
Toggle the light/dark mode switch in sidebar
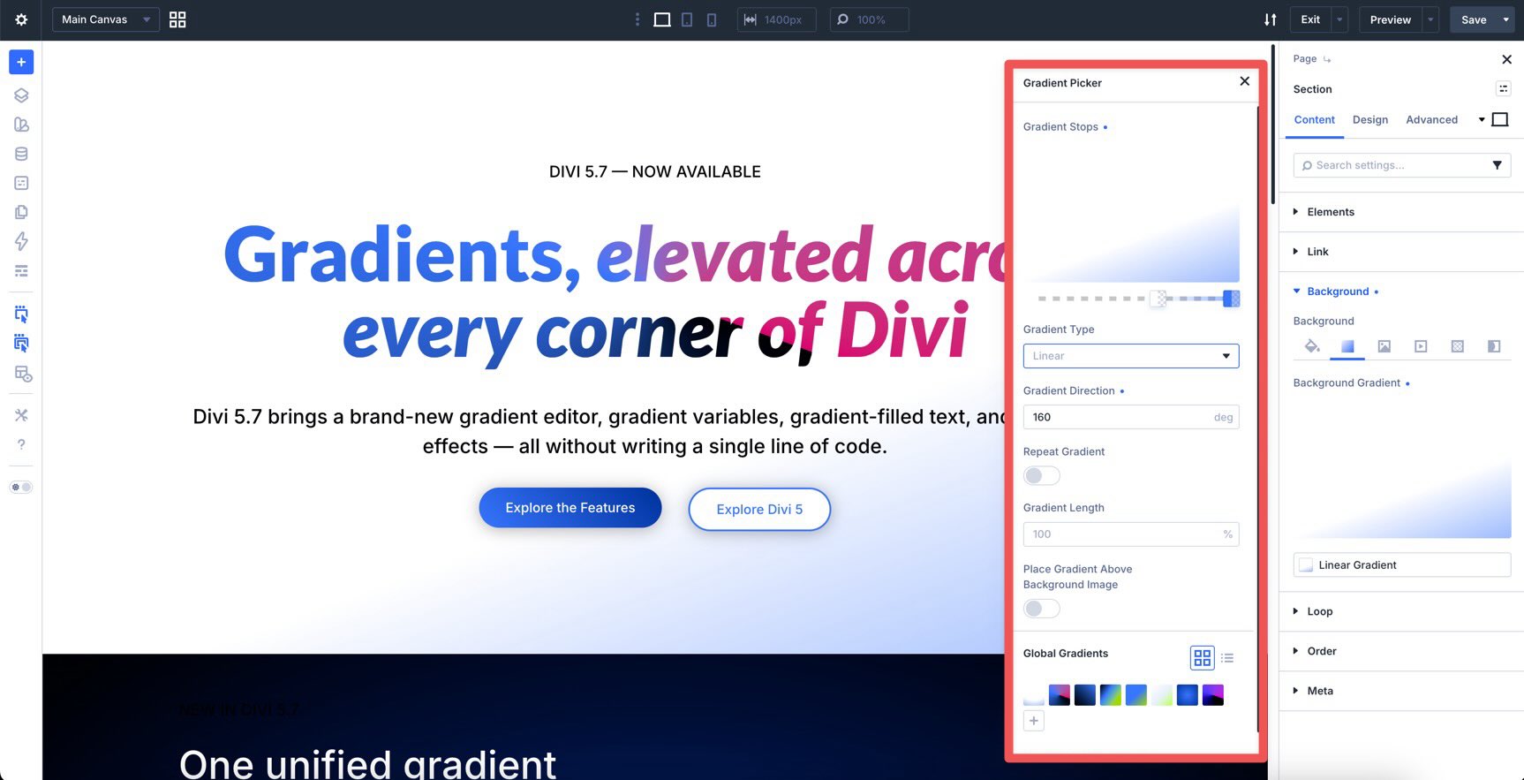[21, 488]
